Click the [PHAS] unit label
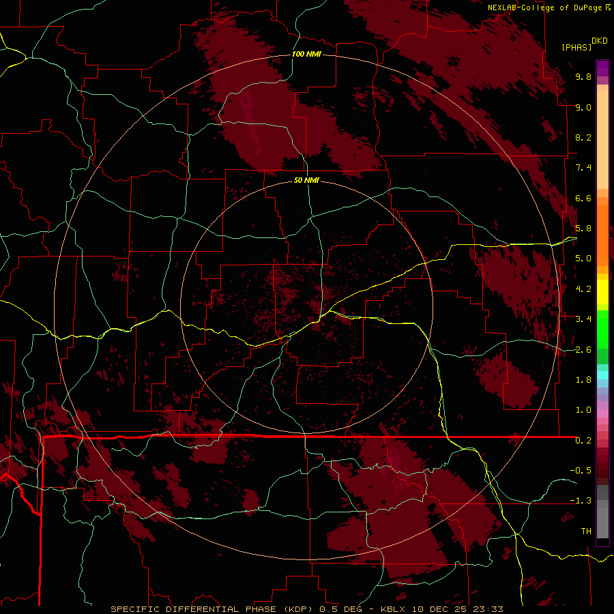 pyautogui.click(x=576, y=48)
